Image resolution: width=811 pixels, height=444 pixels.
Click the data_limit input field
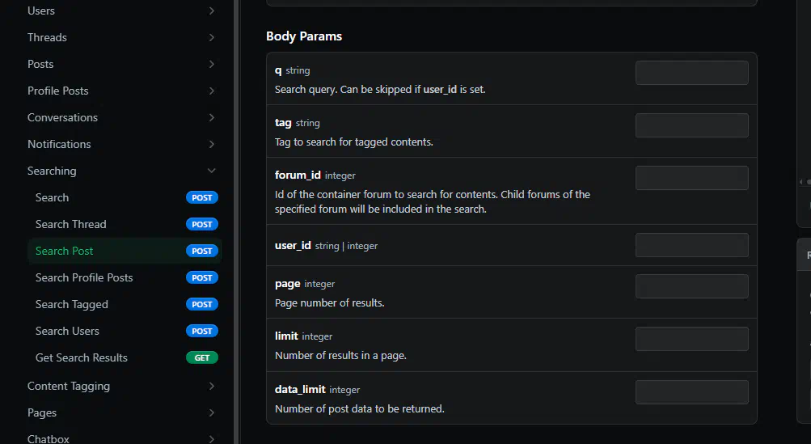tap(691, 392)
